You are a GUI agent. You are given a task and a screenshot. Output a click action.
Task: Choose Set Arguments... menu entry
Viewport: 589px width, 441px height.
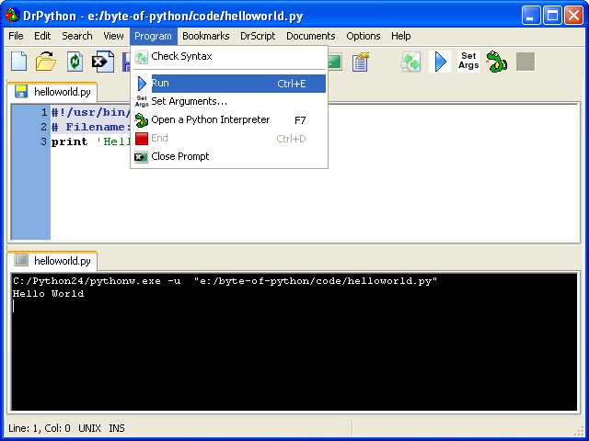[229, 102]
